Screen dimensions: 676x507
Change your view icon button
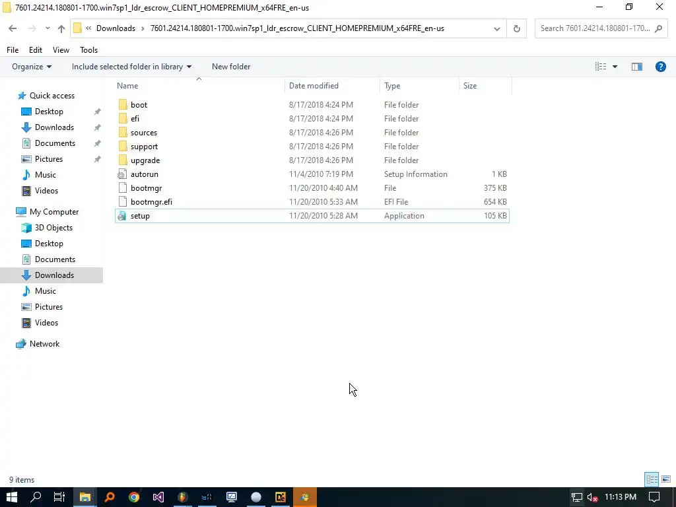click(x=601, y=67)
